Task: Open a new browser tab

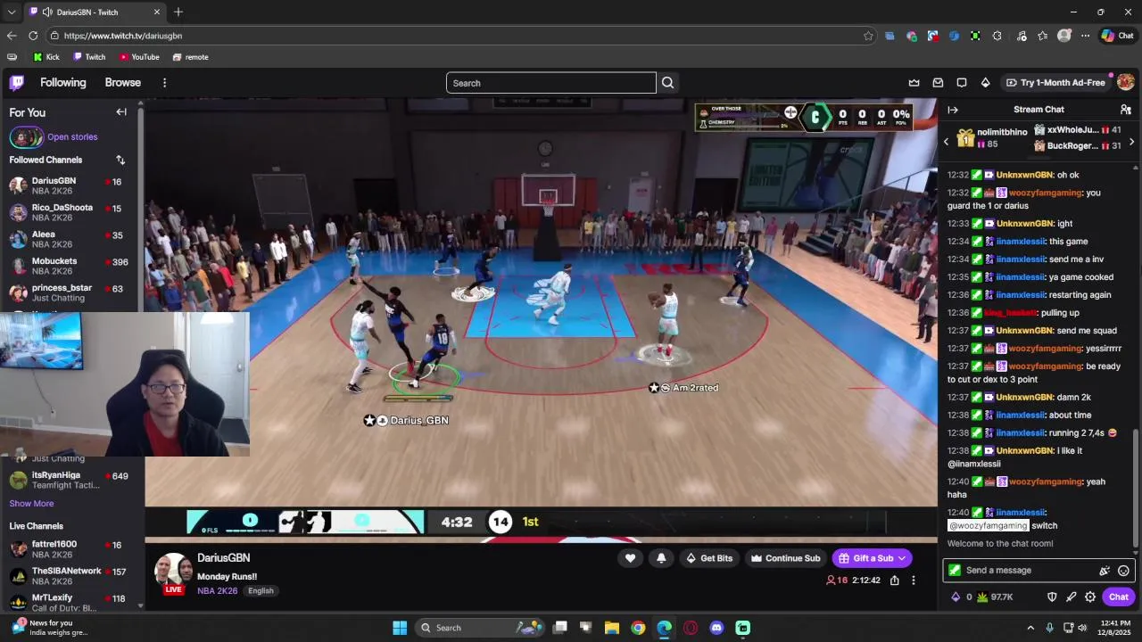Action: [178, 12]
